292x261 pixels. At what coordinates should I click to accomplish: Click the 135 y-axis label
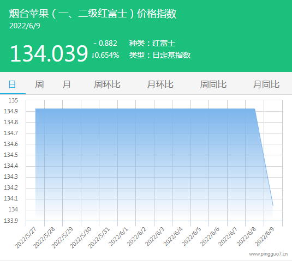pyautogui.click(x=13, y=100)
